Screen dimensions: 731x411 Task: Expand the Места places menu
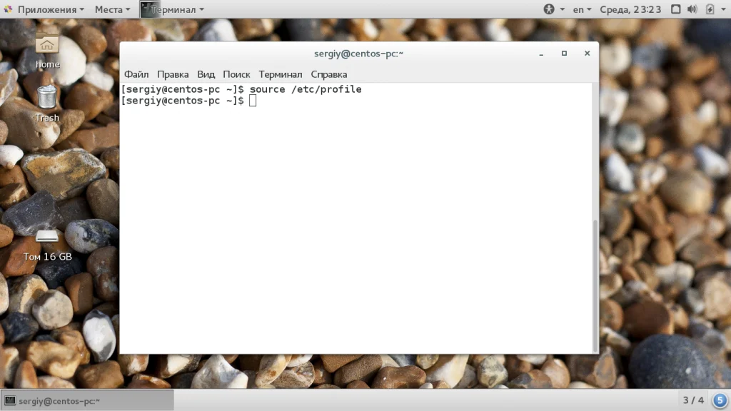click(x=112, y=9)
